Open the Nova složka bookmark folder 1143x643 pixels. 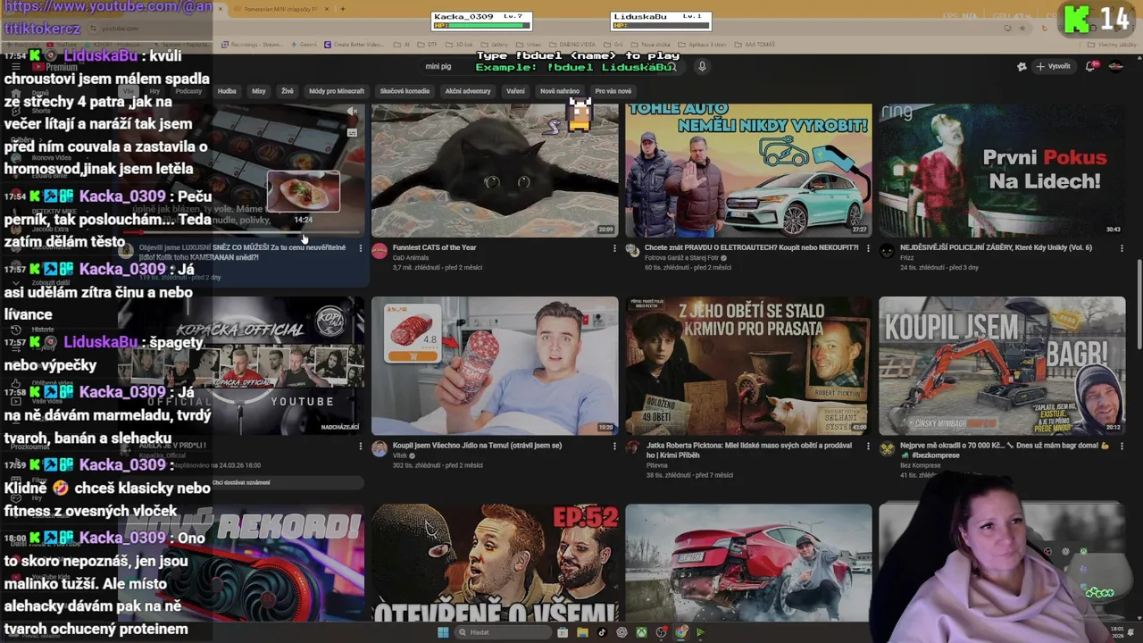[x=649, y=45]
